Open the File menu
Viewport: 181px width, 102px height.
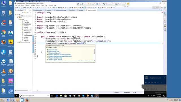click(16, 5)
